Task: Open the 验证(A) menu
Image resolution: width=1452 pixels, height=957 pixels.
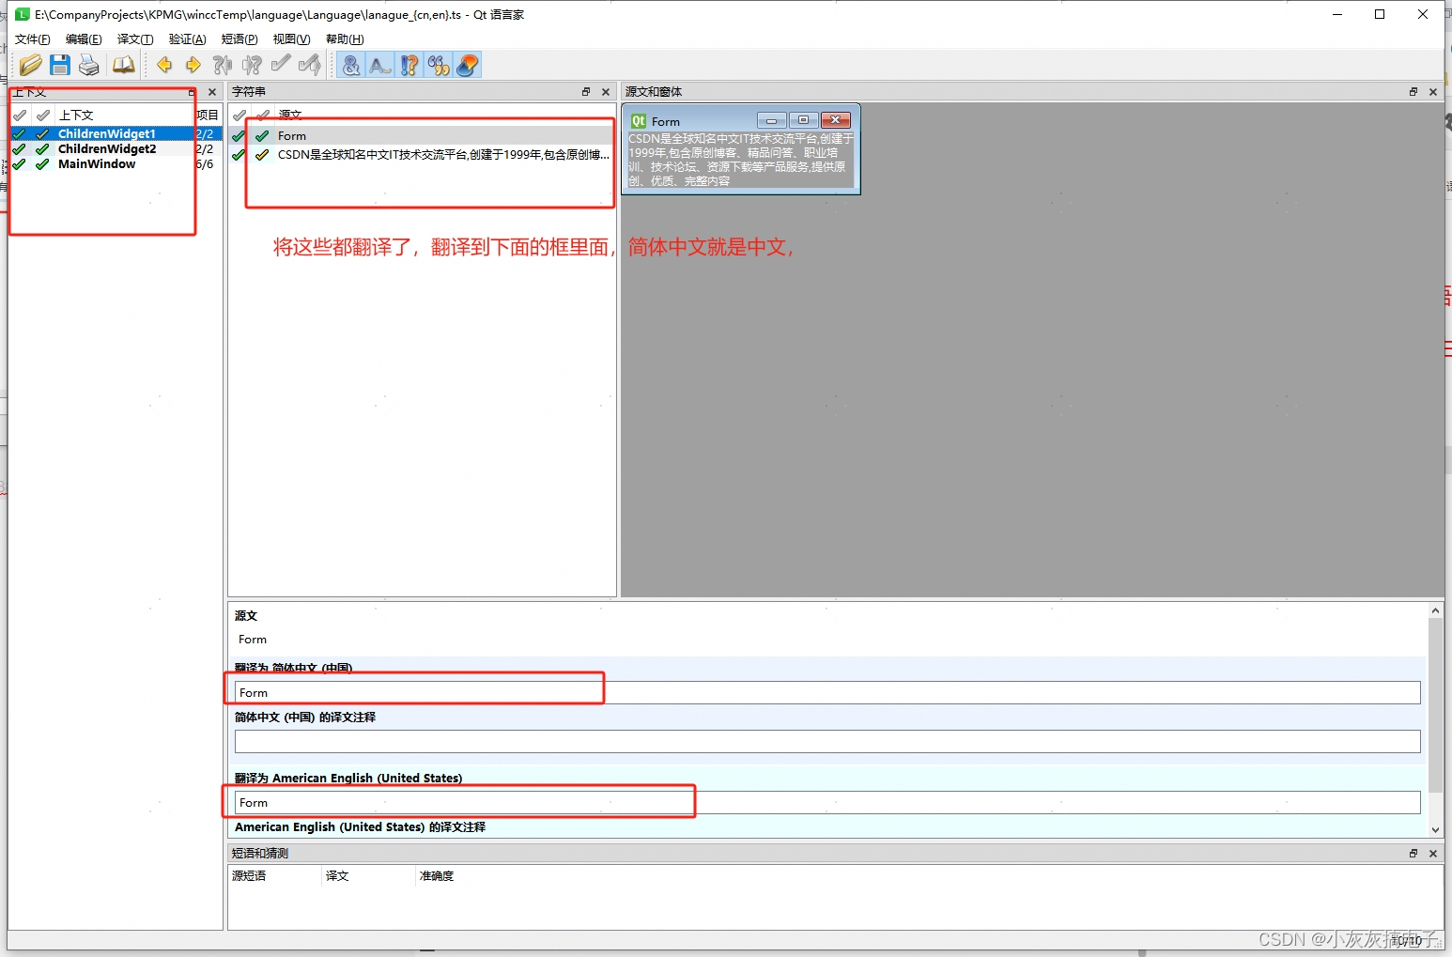Action: click(x=187, y=39)
